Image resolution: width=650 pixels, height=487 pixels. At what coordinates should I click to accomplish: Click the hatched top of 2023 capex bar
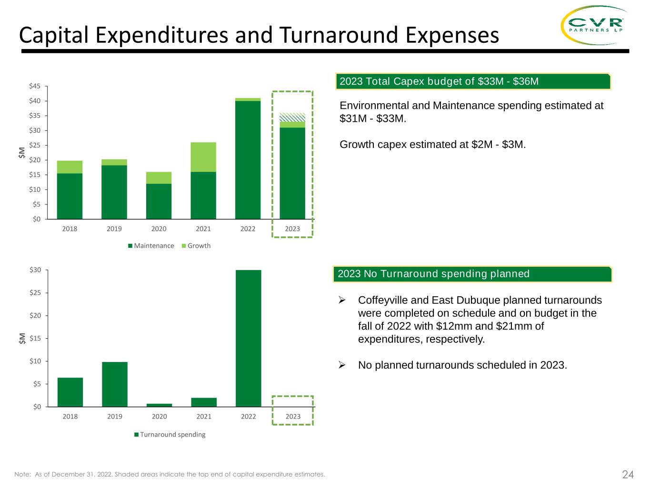(x=292, y=117)
